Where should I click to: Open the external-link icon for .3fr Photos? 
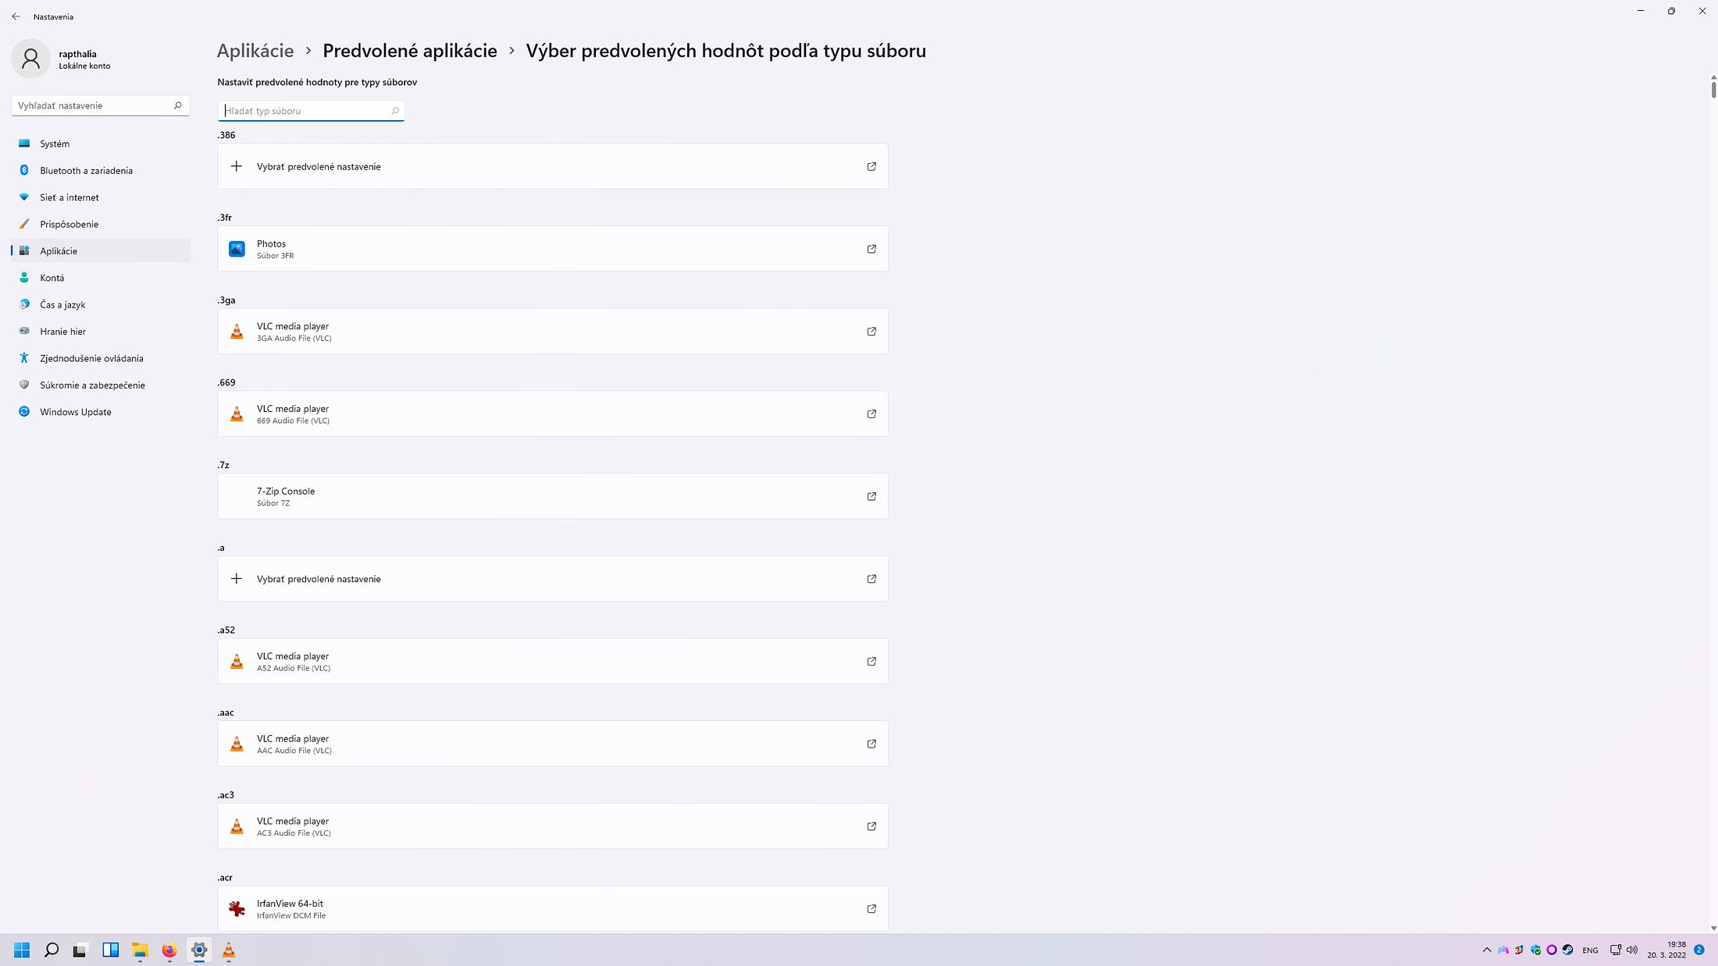pyautogui.click(x=871, y=249)
